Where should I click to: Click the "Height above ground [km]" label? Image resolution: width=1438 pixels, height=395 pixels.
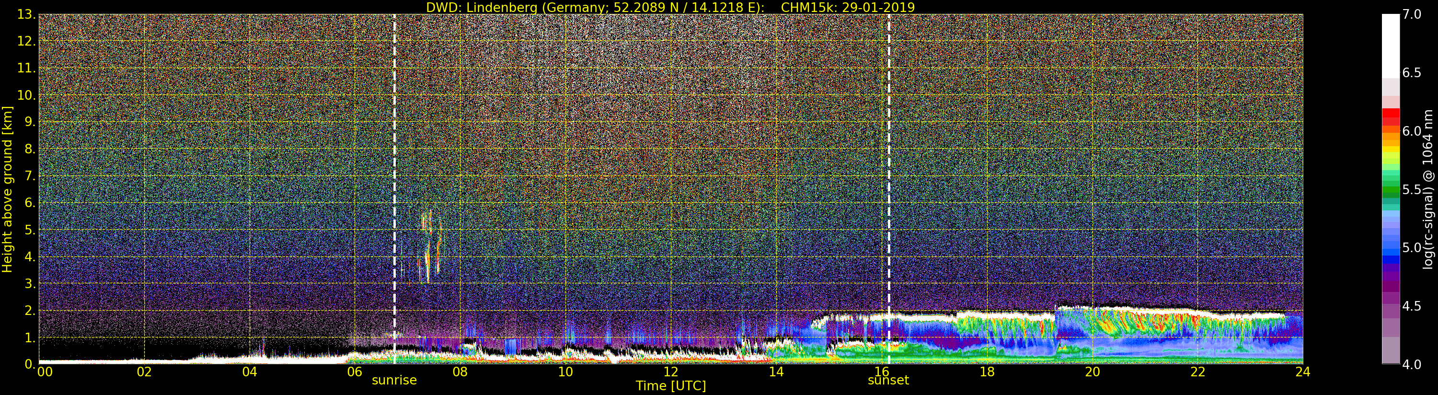[x=7, y=189]
